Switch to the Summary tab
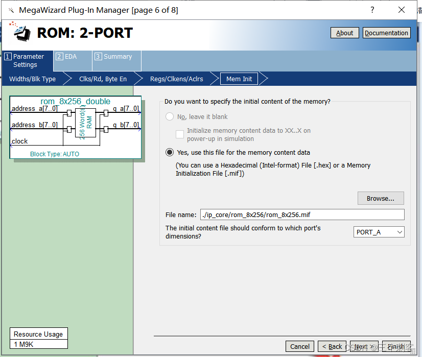 [x=117, y=61]
